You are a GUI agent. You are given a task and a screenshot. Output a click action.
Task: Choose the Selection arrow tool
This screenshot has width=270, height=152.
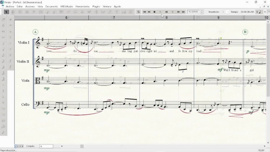(x=6, y=12)
